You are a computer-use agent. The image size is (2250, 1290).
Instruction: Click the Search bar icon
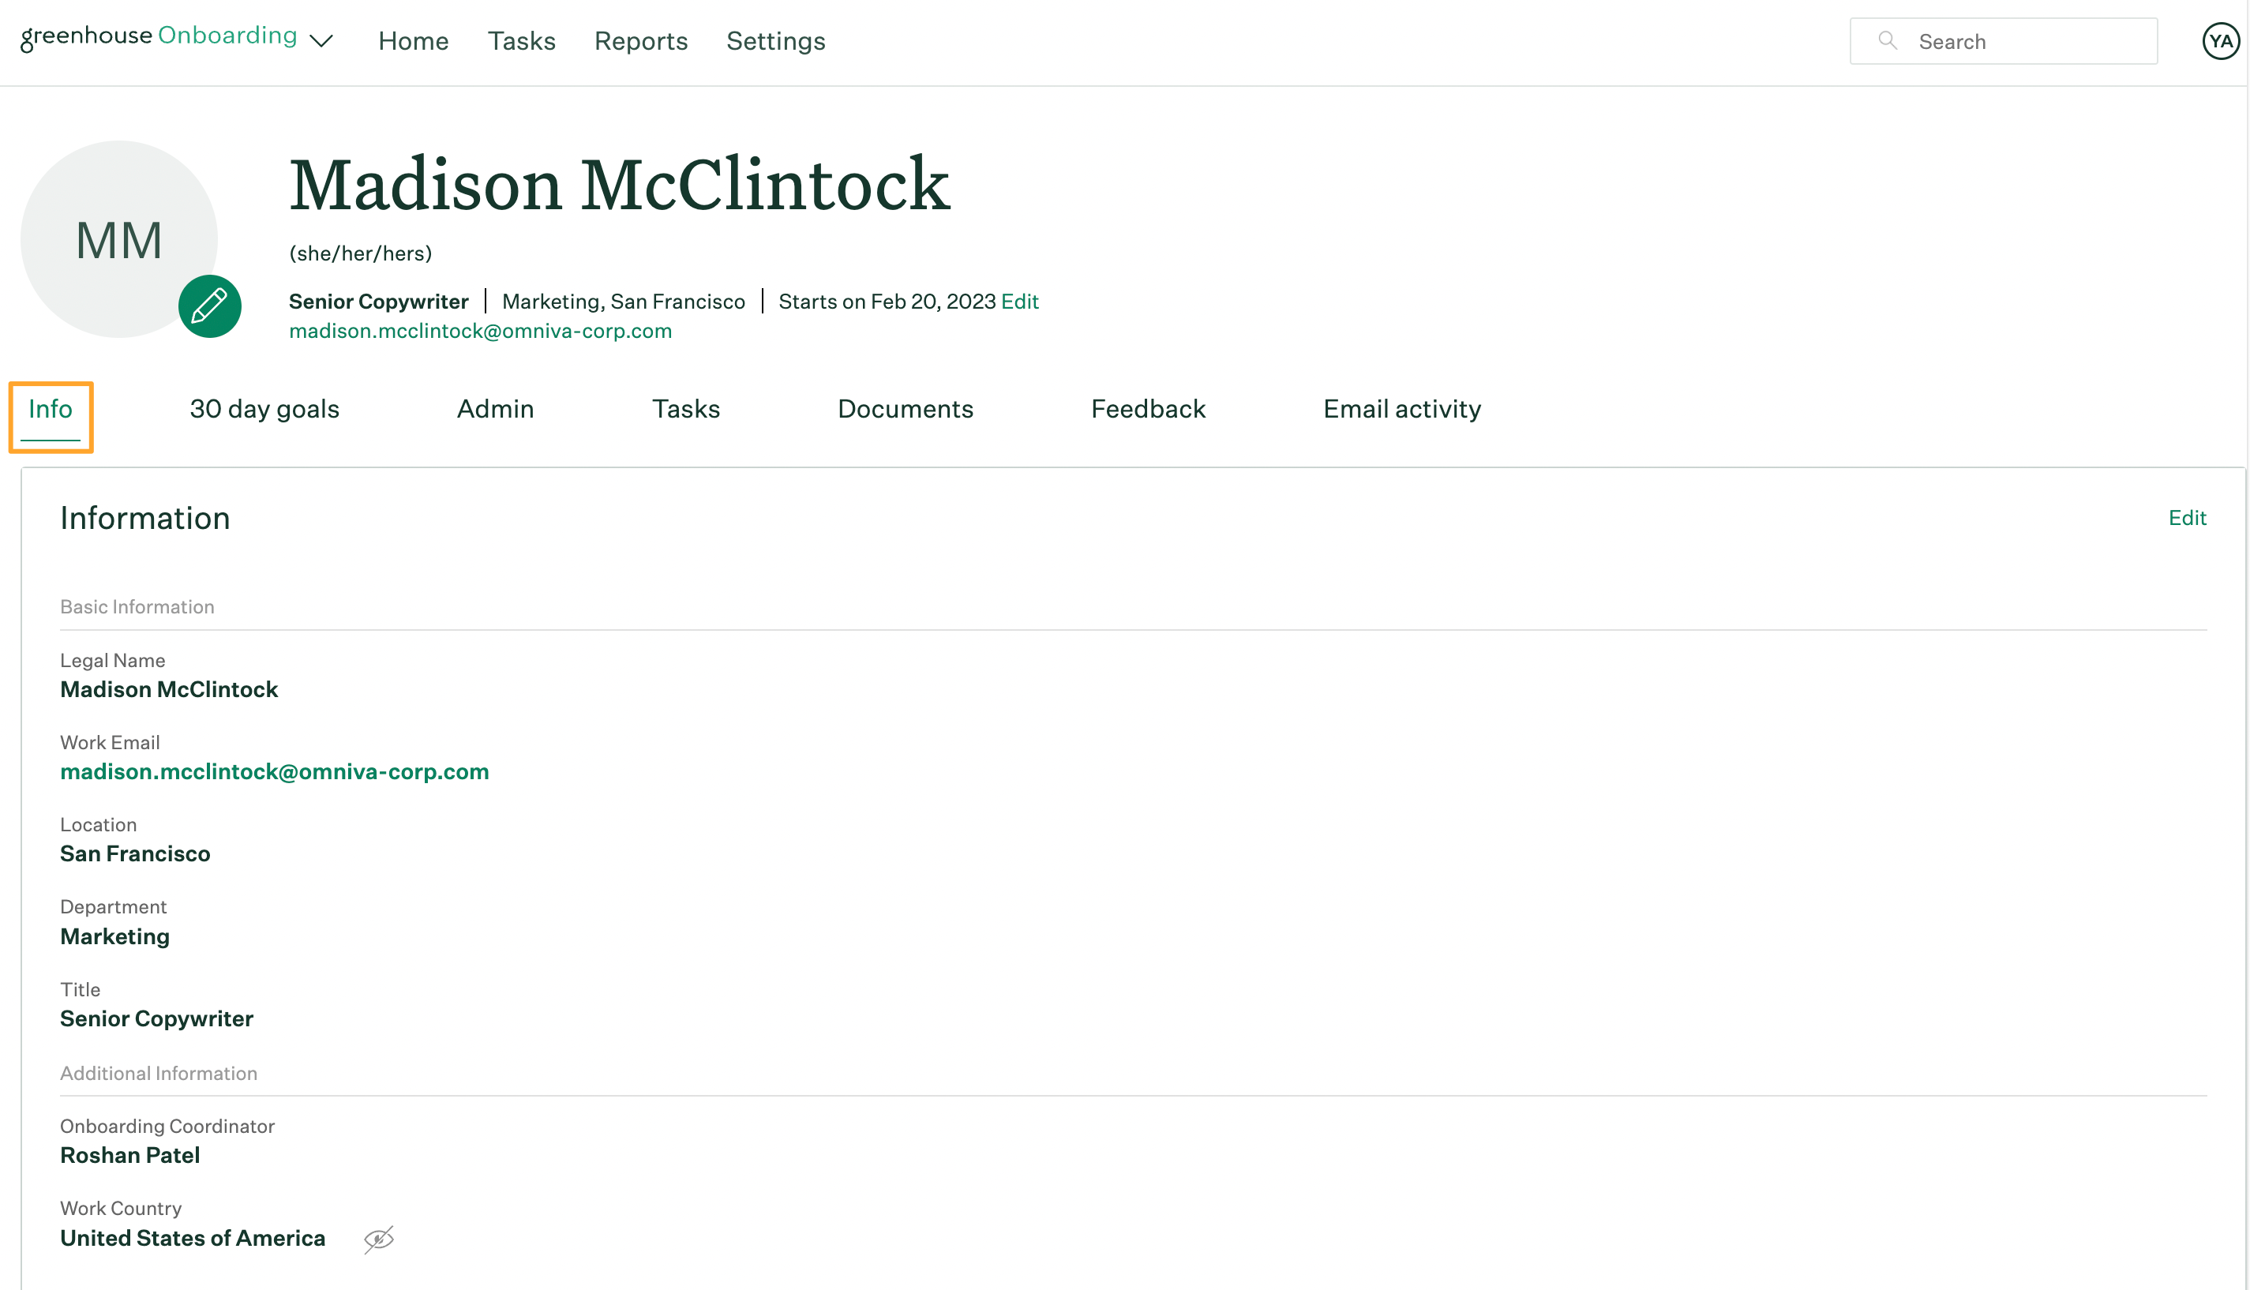(x=1887, y=42)
